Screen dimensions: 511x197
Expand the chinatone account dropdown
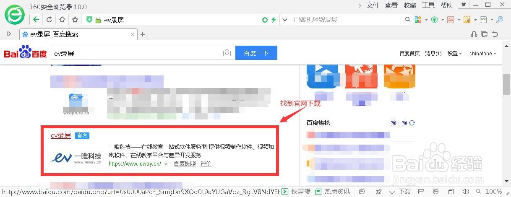point(483,54)
